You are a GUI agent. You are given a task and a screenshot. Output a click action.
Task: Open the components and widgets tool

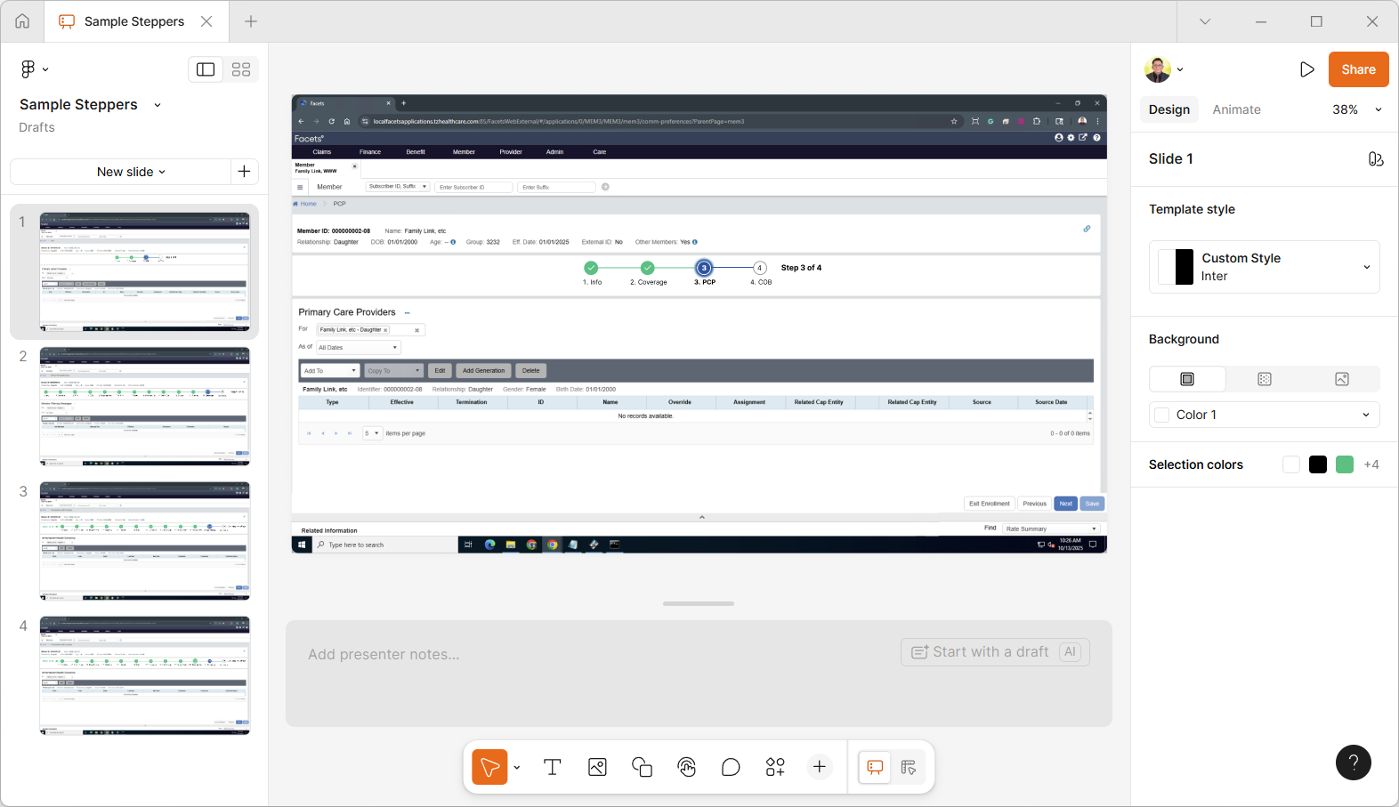[x=775, y=767]
